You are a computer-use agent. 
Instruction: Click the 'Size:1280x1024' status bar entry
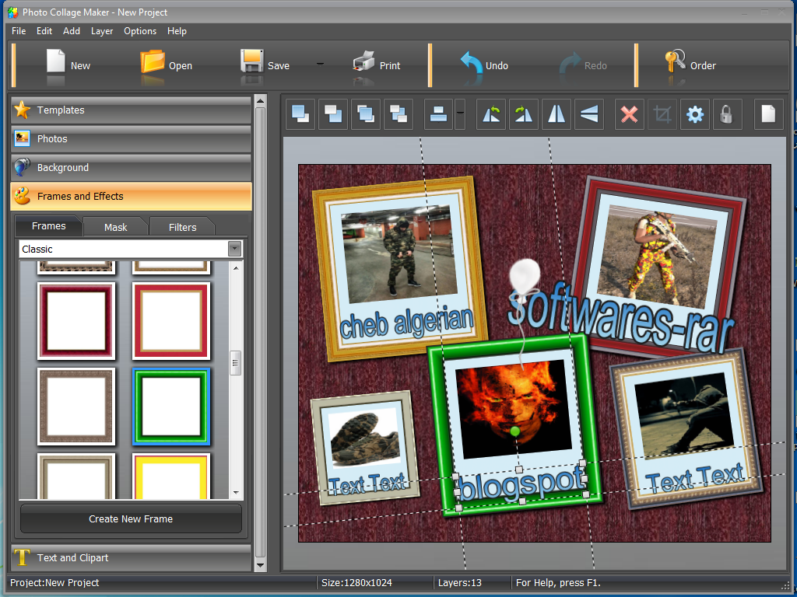pyautogui.click(x=356, y=583)
